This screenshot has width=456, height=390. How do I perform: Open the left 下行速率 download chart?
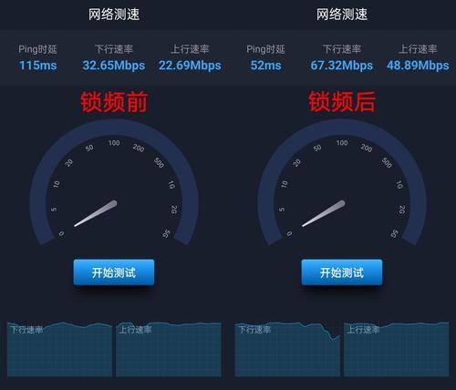click(59, 349)
